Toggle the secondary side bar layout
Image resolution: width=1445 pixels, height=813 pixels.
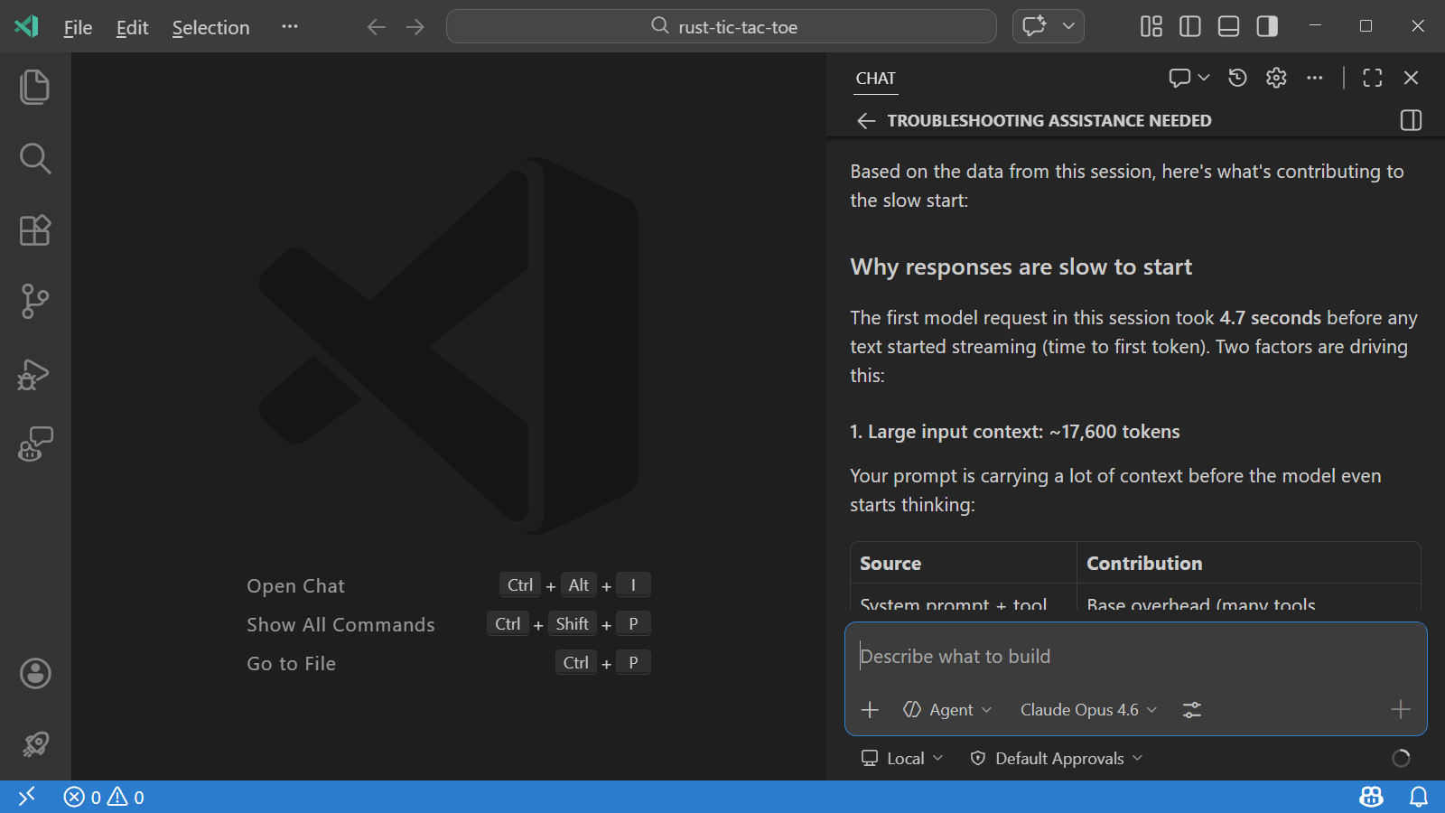pyautogui.click(x=1266, y=26)
